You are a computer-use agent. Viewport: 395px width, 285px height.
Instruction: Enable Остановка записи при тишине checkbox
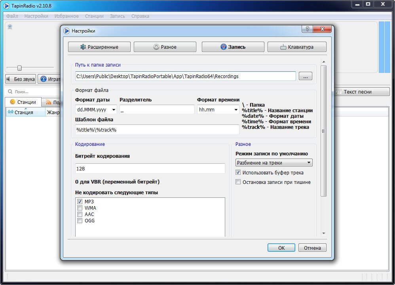(x=238, y=182)
